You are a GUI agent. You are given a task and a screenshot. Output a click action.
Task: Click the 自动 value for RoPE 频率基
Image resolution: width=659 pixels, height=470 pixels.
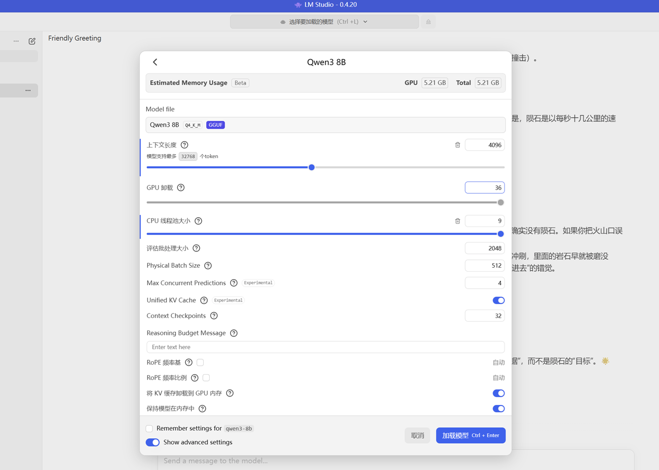[498, 363]
